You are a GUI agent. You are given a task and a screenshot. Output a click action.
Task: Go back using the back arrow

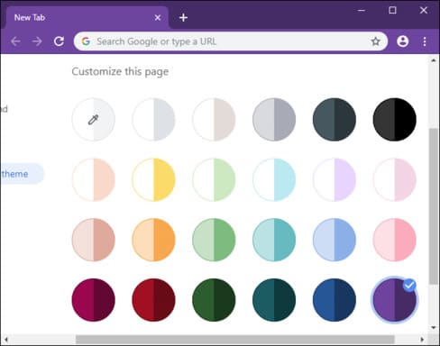[x=15, y=41]
